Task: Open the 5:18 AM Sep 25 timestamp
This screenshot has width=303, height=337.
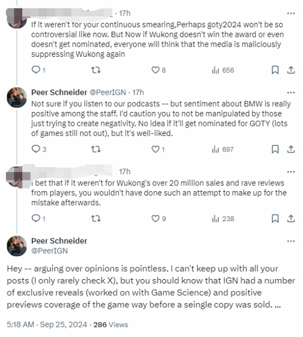Action: [47, 325]
